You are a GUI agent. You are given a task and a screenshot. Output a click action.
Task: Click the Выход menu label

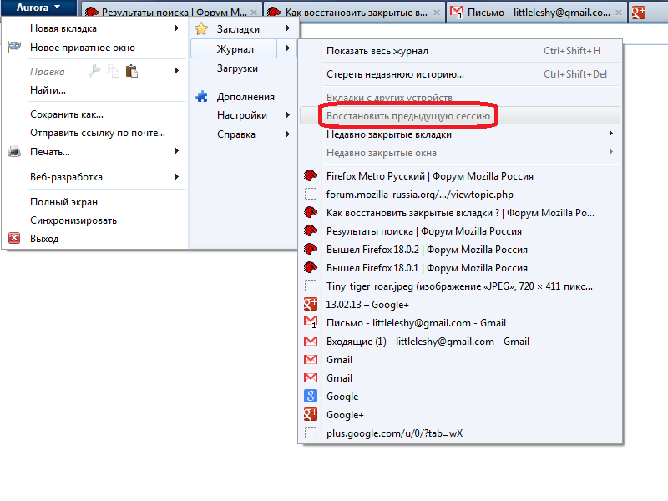pos(44,239)
